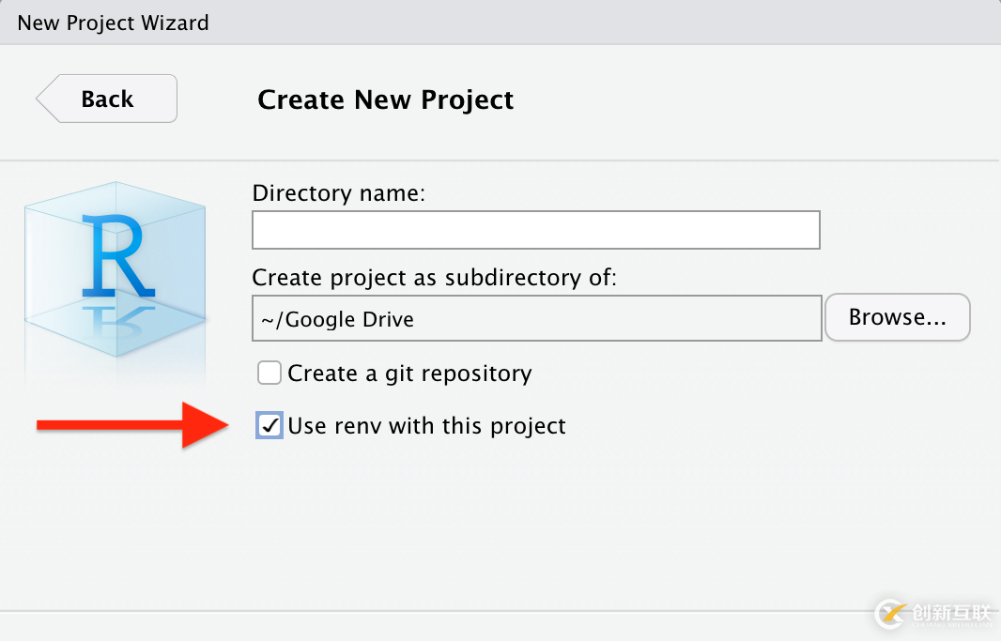The image size is (1001, 641).
Task: Click the "Use renv with this project" label text
Action: point(426,426)
